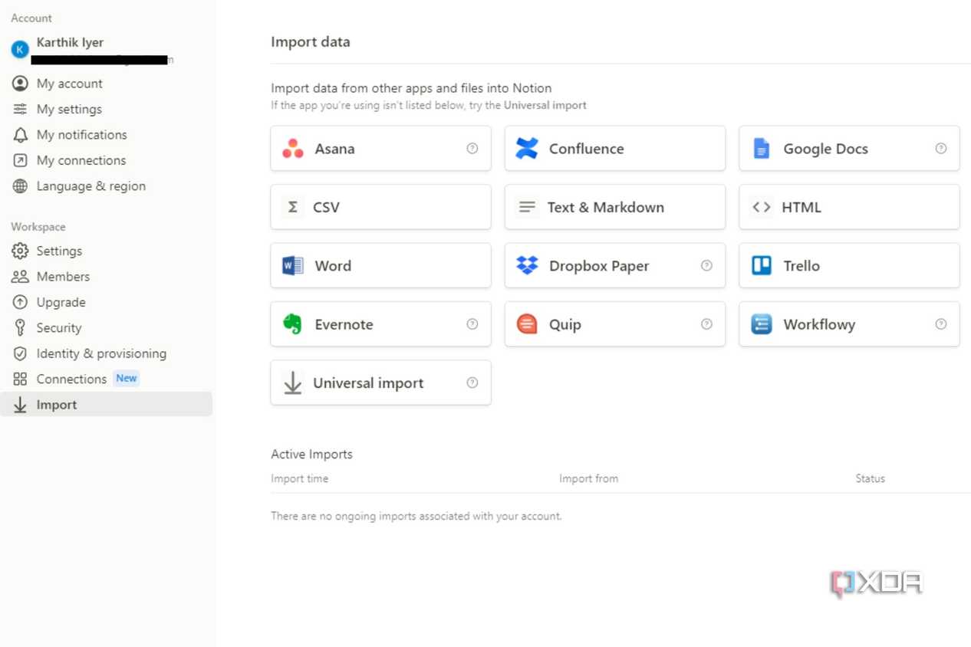This screenshot has width=971, height=647.
Task: Click the Identity & provisioning shield icon
Action: pyautogui.click(x=20, y=353)
